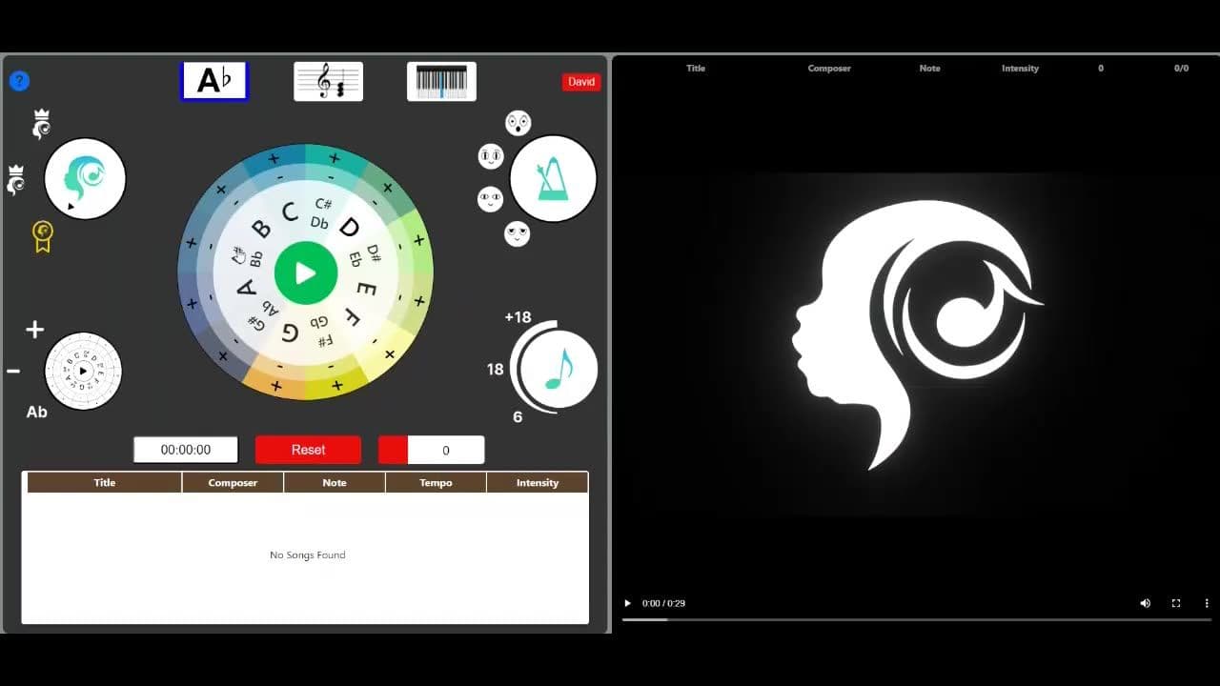Select the note C on the wheel
This screenshot has height=686, width=1220.
291,212
